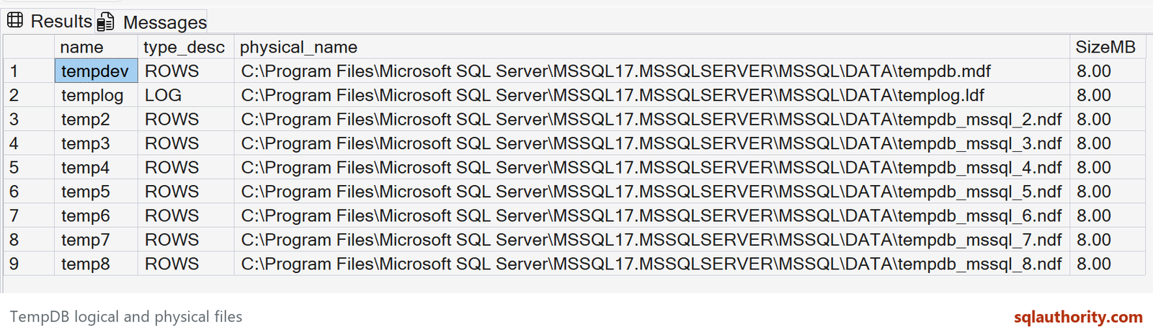This screenshot has width=1153, height=335.
Task: Select row header number 3
Action: 29,119
